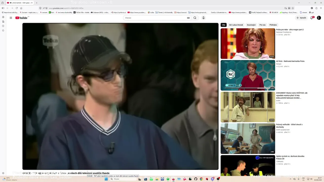Select the 'Vše' filter chip
This screenshot has height=182, width=324.
point(224,25)
